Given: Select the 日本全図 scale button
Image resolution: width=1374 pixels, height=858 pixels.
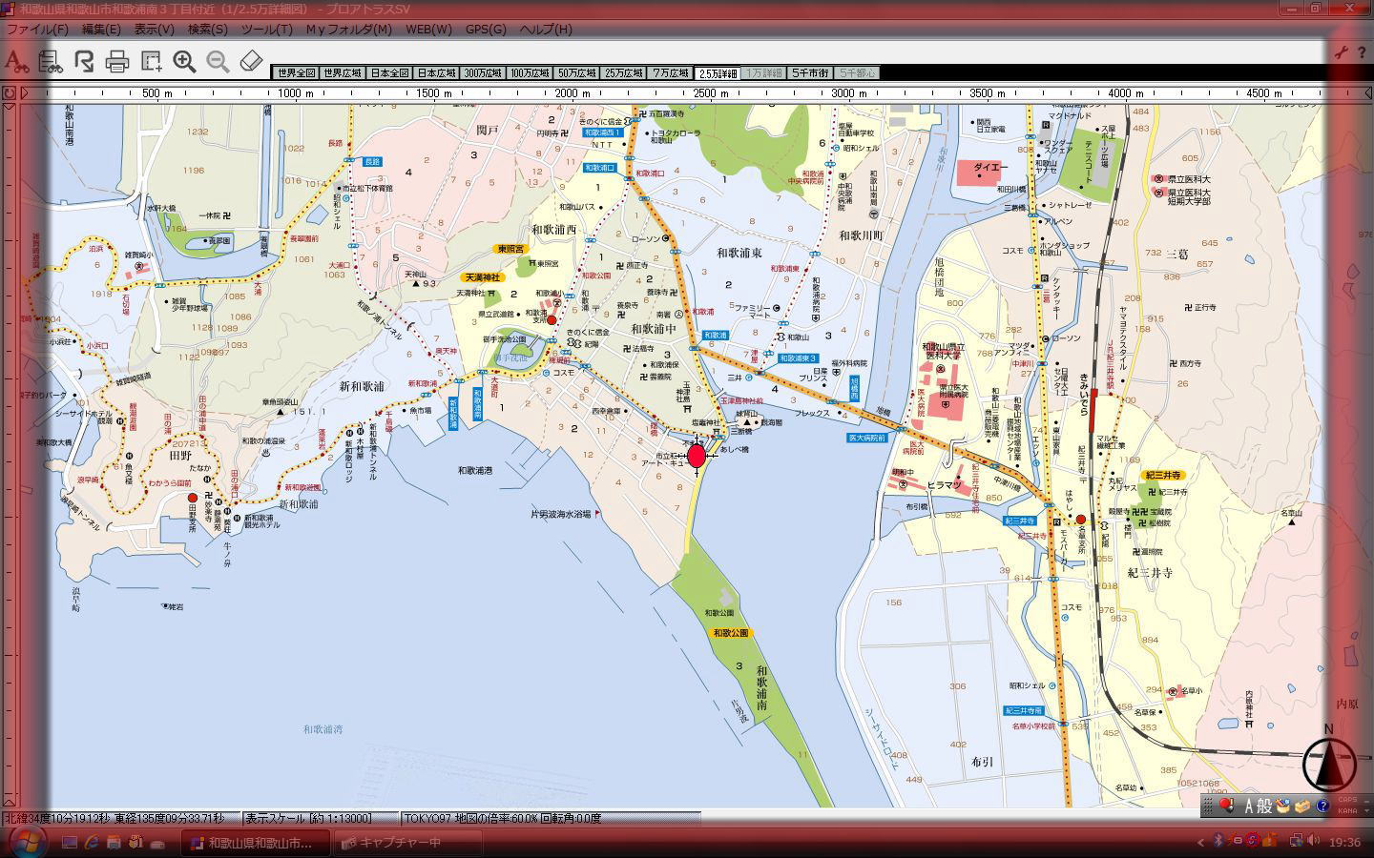Looking at the screenshot, I should point(389,73).
